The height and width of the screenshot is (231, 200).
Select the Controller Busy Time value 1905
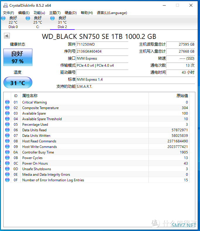point(184,152)
